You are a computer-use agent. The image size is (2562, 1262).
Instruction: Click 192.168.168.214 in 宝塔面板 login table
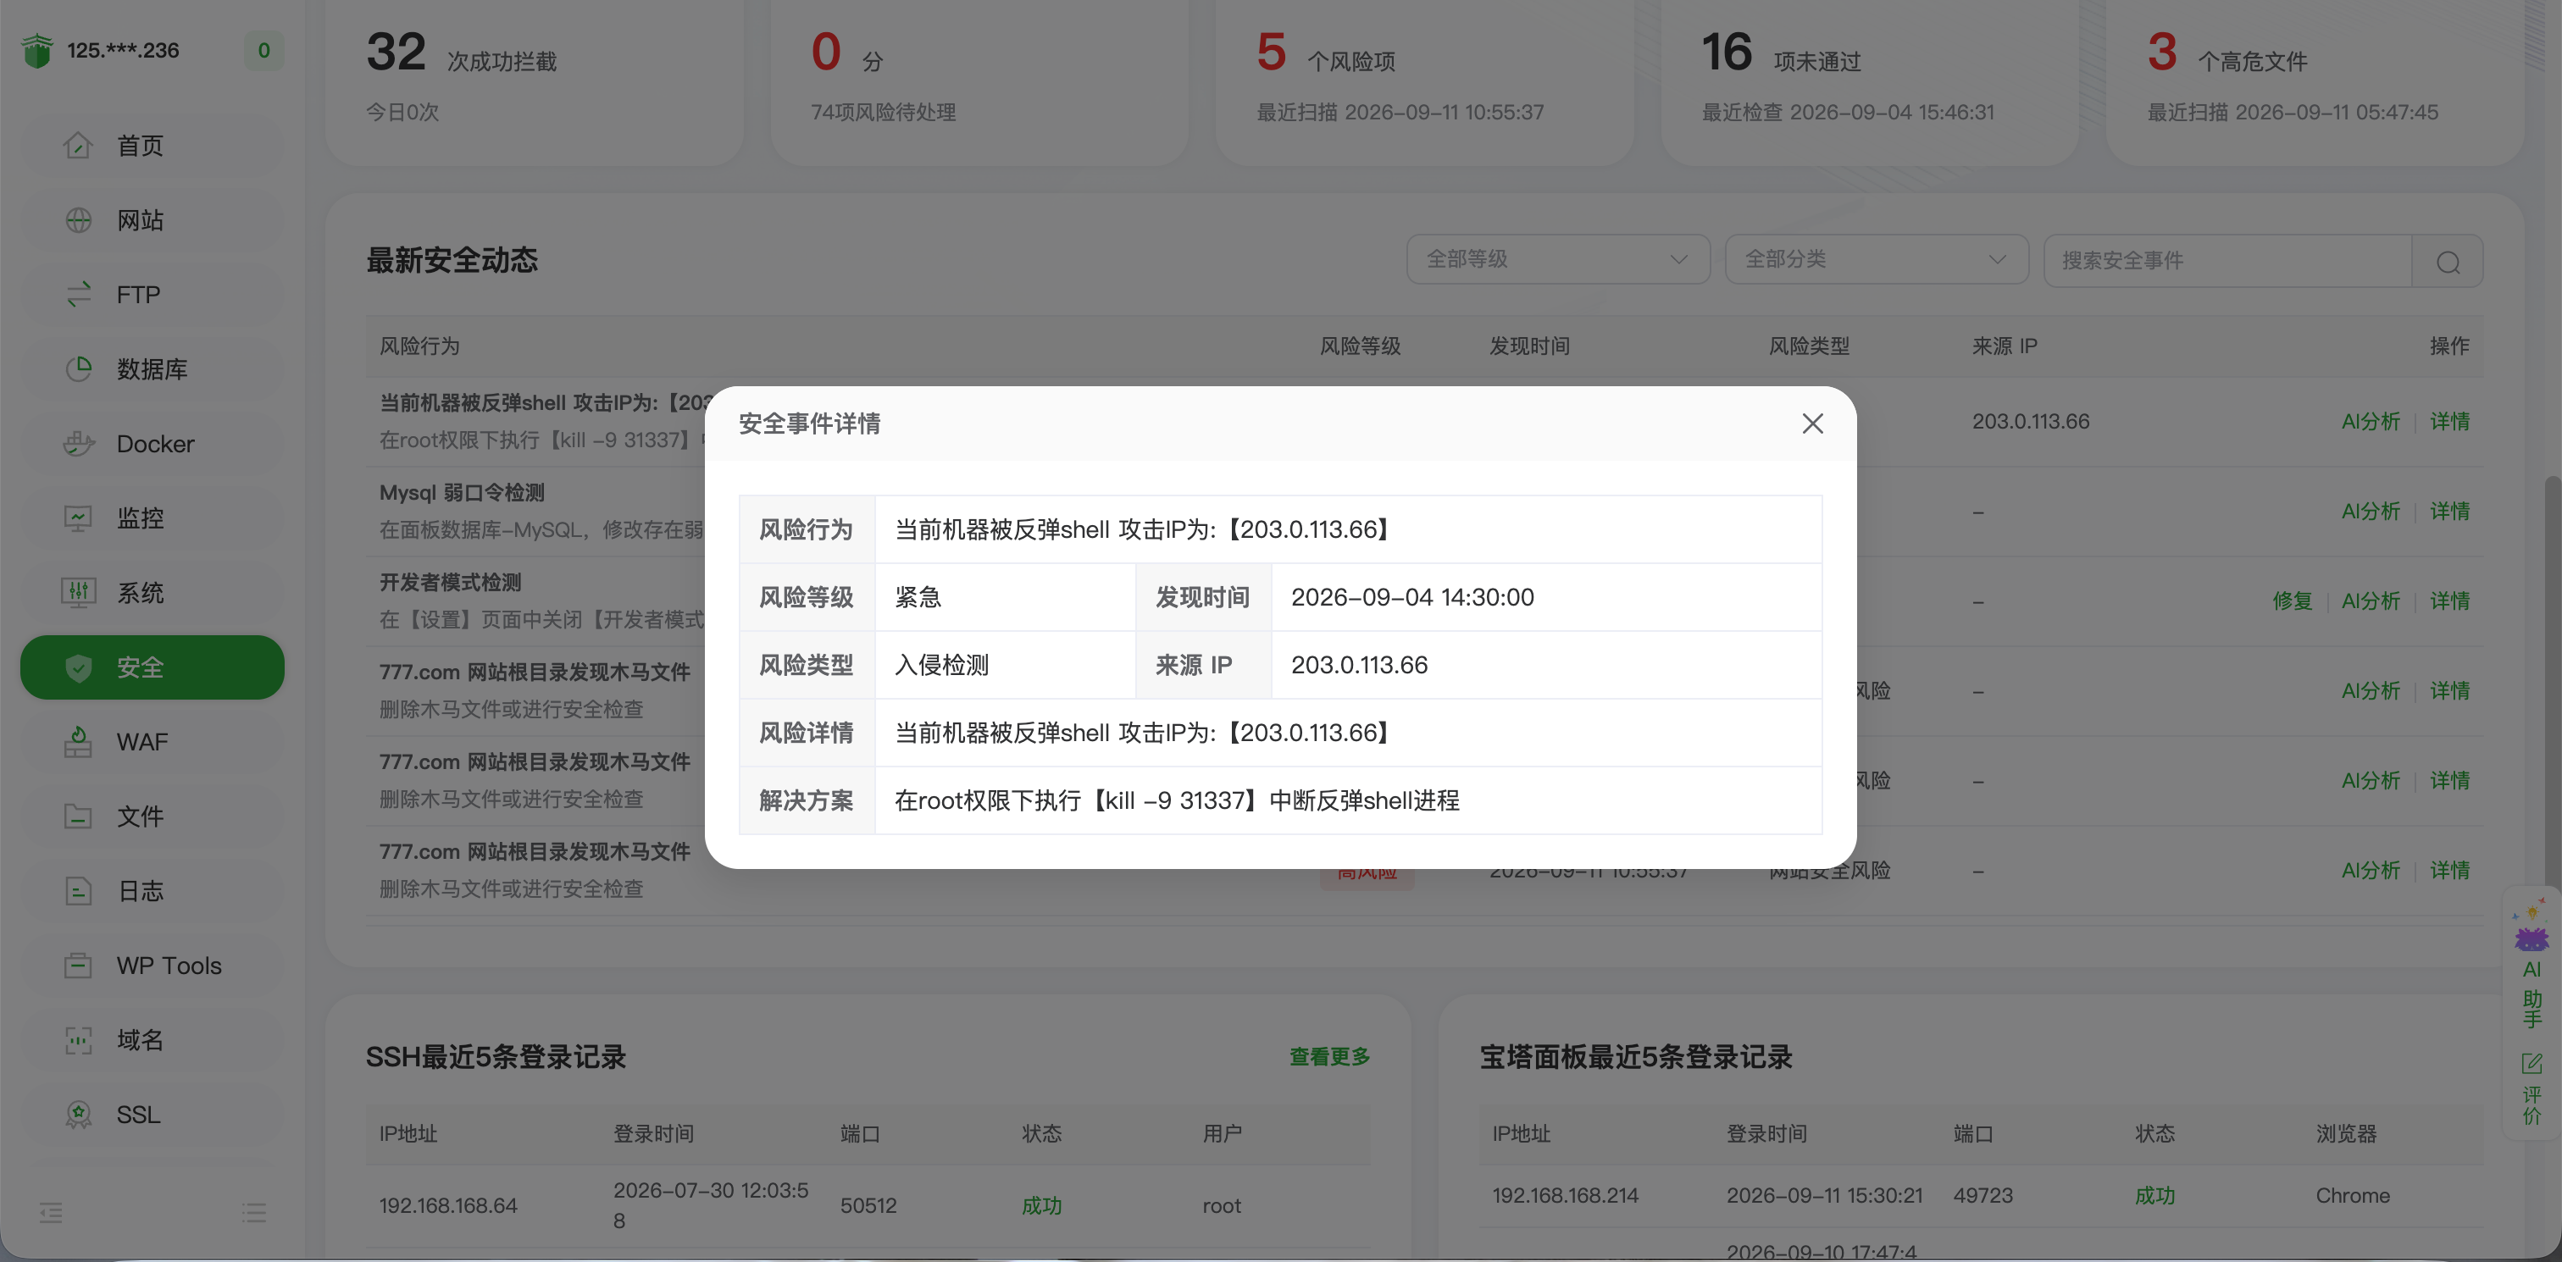(1565, 1195)
